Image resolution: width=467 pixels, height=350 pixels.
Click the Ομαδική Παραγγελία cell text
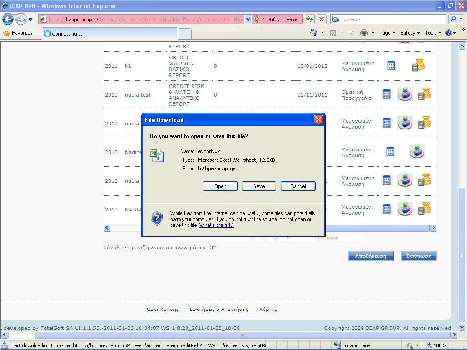pyautogui.click(x=357, y=95)
